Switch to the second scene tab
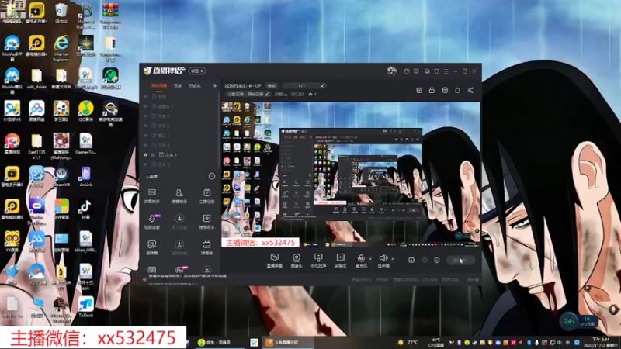This screenshot has height=349, width=621. click(178, 85)
